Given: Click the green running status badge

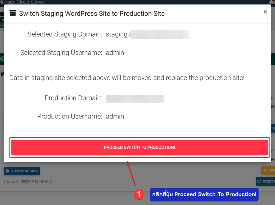Looking at the screenshot, I should (2, 26).
